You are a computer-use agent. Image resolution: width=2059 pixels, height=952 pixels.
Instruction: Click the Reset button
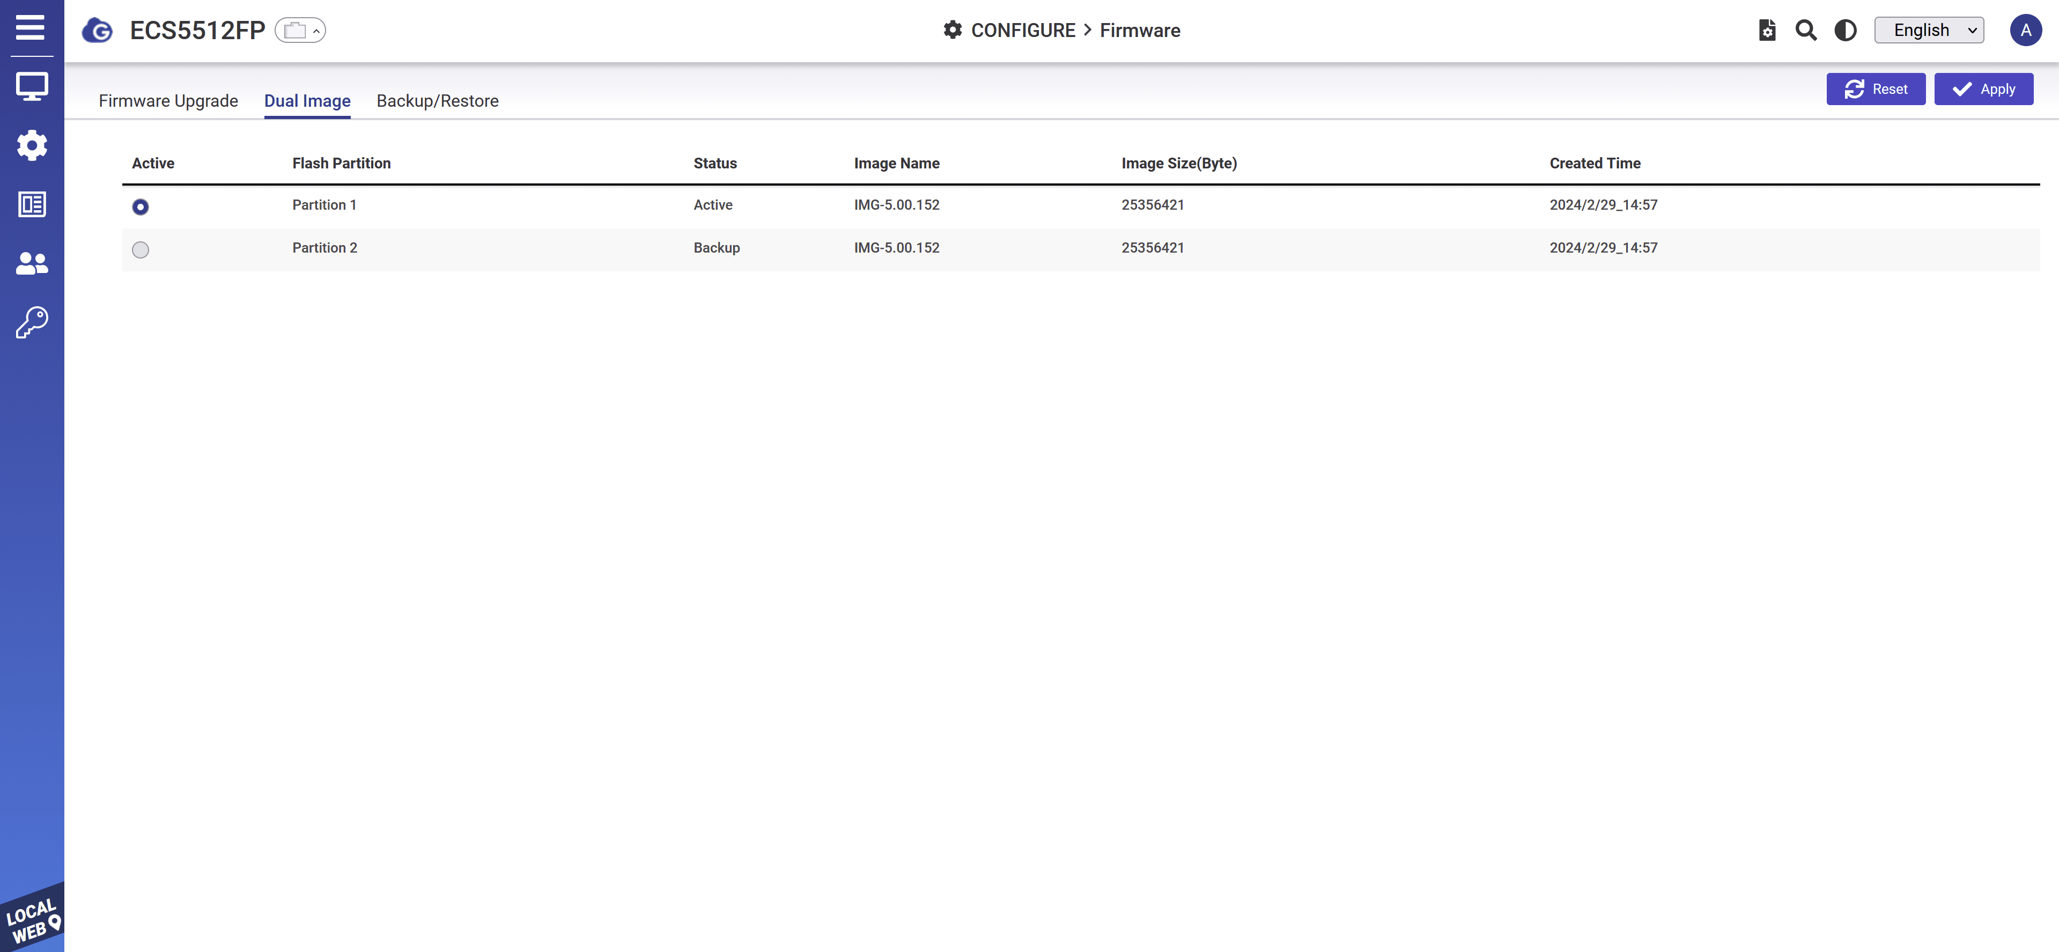tap(1875, 90)
